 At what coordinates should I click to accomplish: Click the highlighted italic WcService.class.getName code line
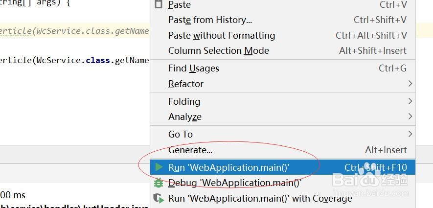tap(73, 31)
